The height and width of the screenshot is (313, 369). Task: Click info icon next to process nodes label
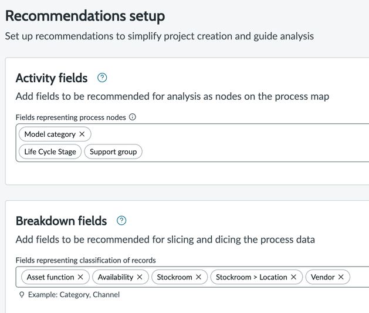coord(133,117)
